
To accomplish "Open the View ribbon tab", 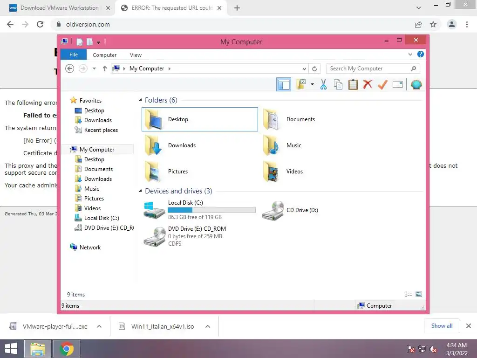I will click(136, 55).
